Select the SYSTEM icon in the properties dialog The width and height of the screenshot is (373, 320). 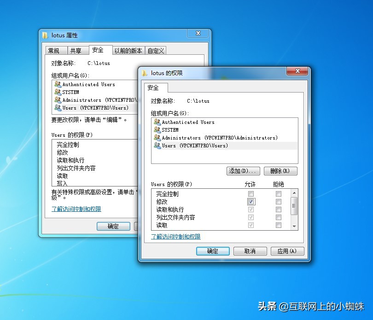[59, 92]
